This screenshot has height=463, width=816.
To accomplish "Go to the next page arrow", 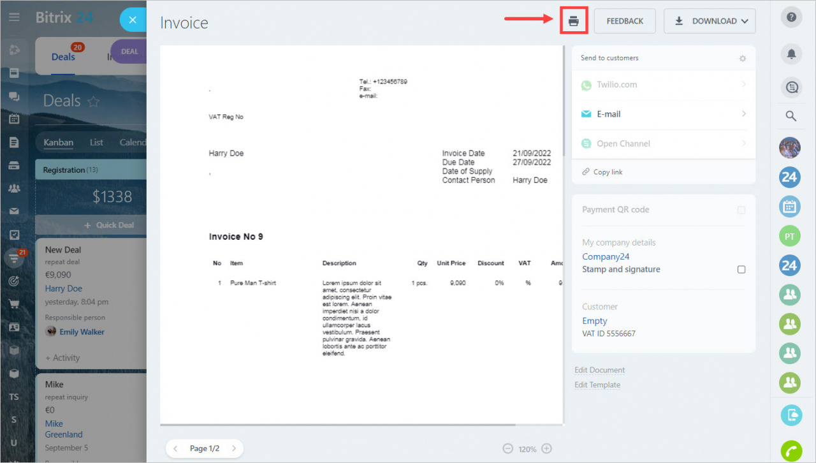I will click(234, 448).
